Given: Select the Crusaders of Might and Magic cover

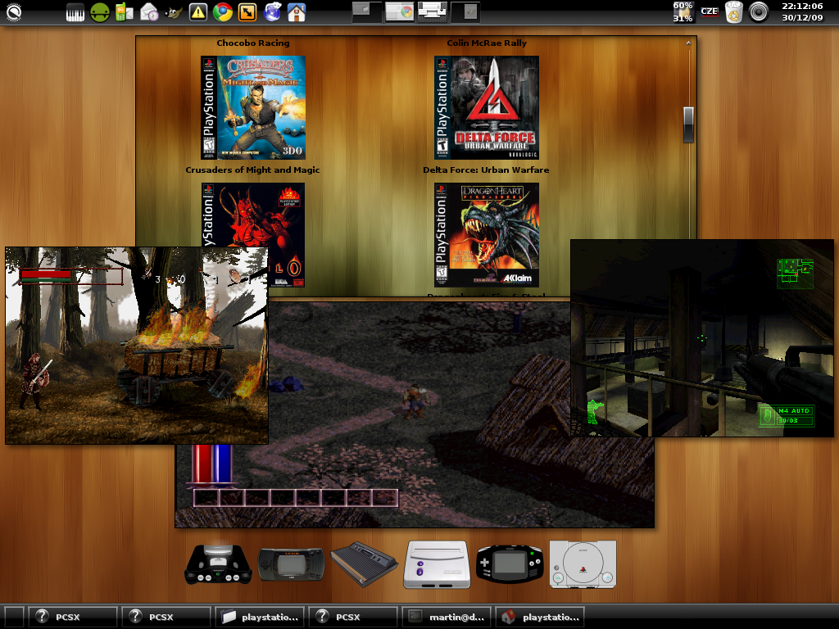Looking at the screenshot, I should point(253,107).
